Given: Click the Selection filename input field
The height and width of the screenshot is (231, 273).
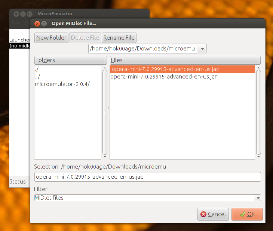Looking at the screenshot, I should coord(148,177).
